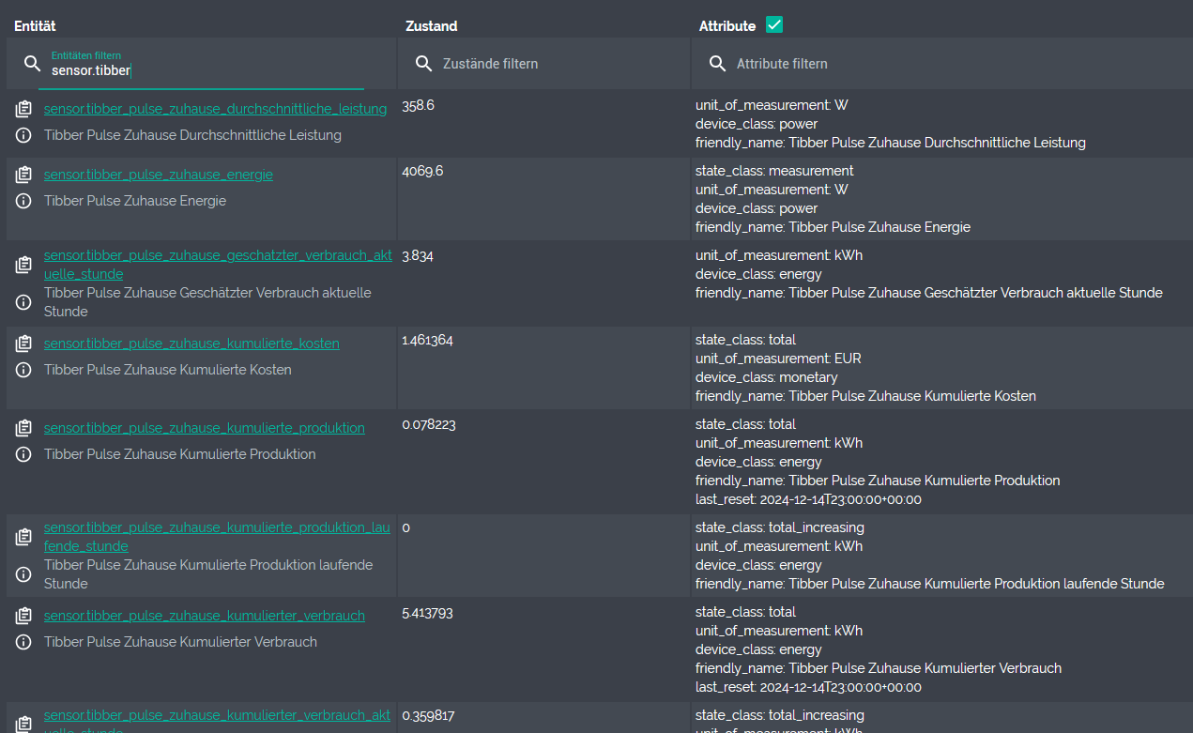1193x733 pixels.
Task: Copy entity ID of kumulierte_produktion_laufende_stunde
Action: [23, 537]
